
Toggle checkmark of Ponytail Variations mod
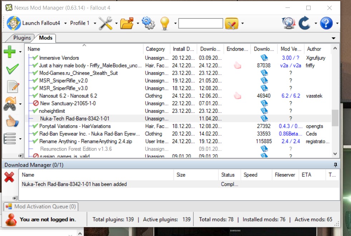[x=35, y=126]
